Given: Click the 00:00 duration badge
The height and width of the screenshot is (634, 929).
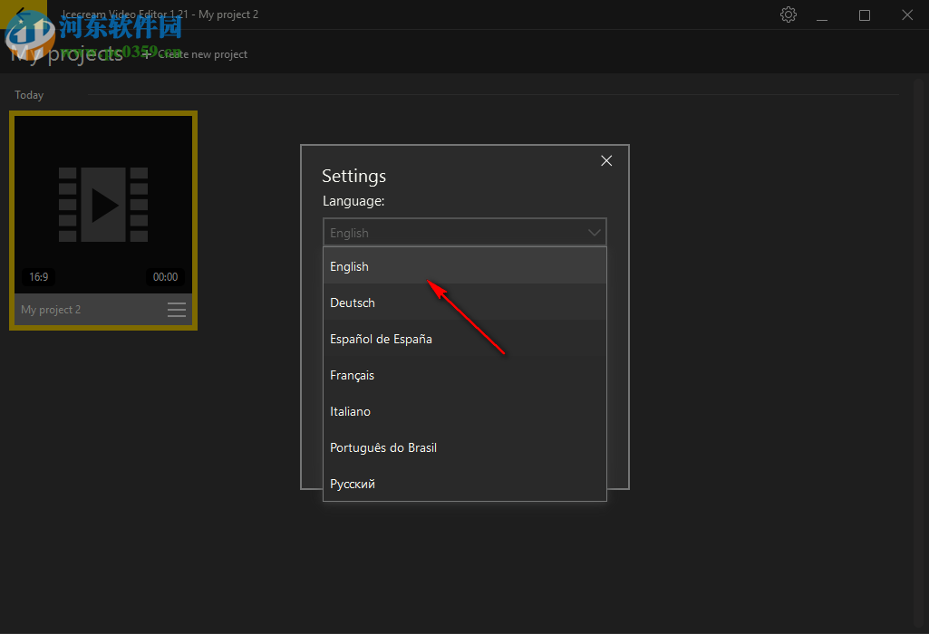Looking at the screenshot, I should click(x=165, y=277).
